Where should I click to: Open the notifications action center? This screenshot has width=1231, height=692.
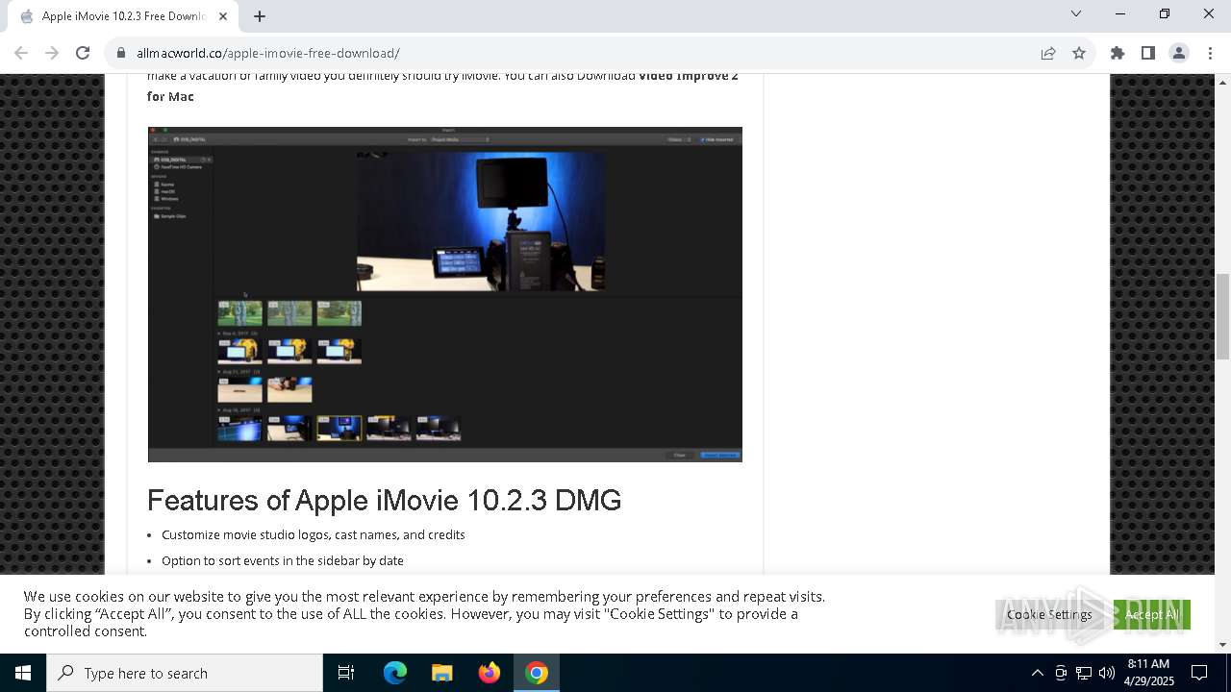coord(1199,673)
